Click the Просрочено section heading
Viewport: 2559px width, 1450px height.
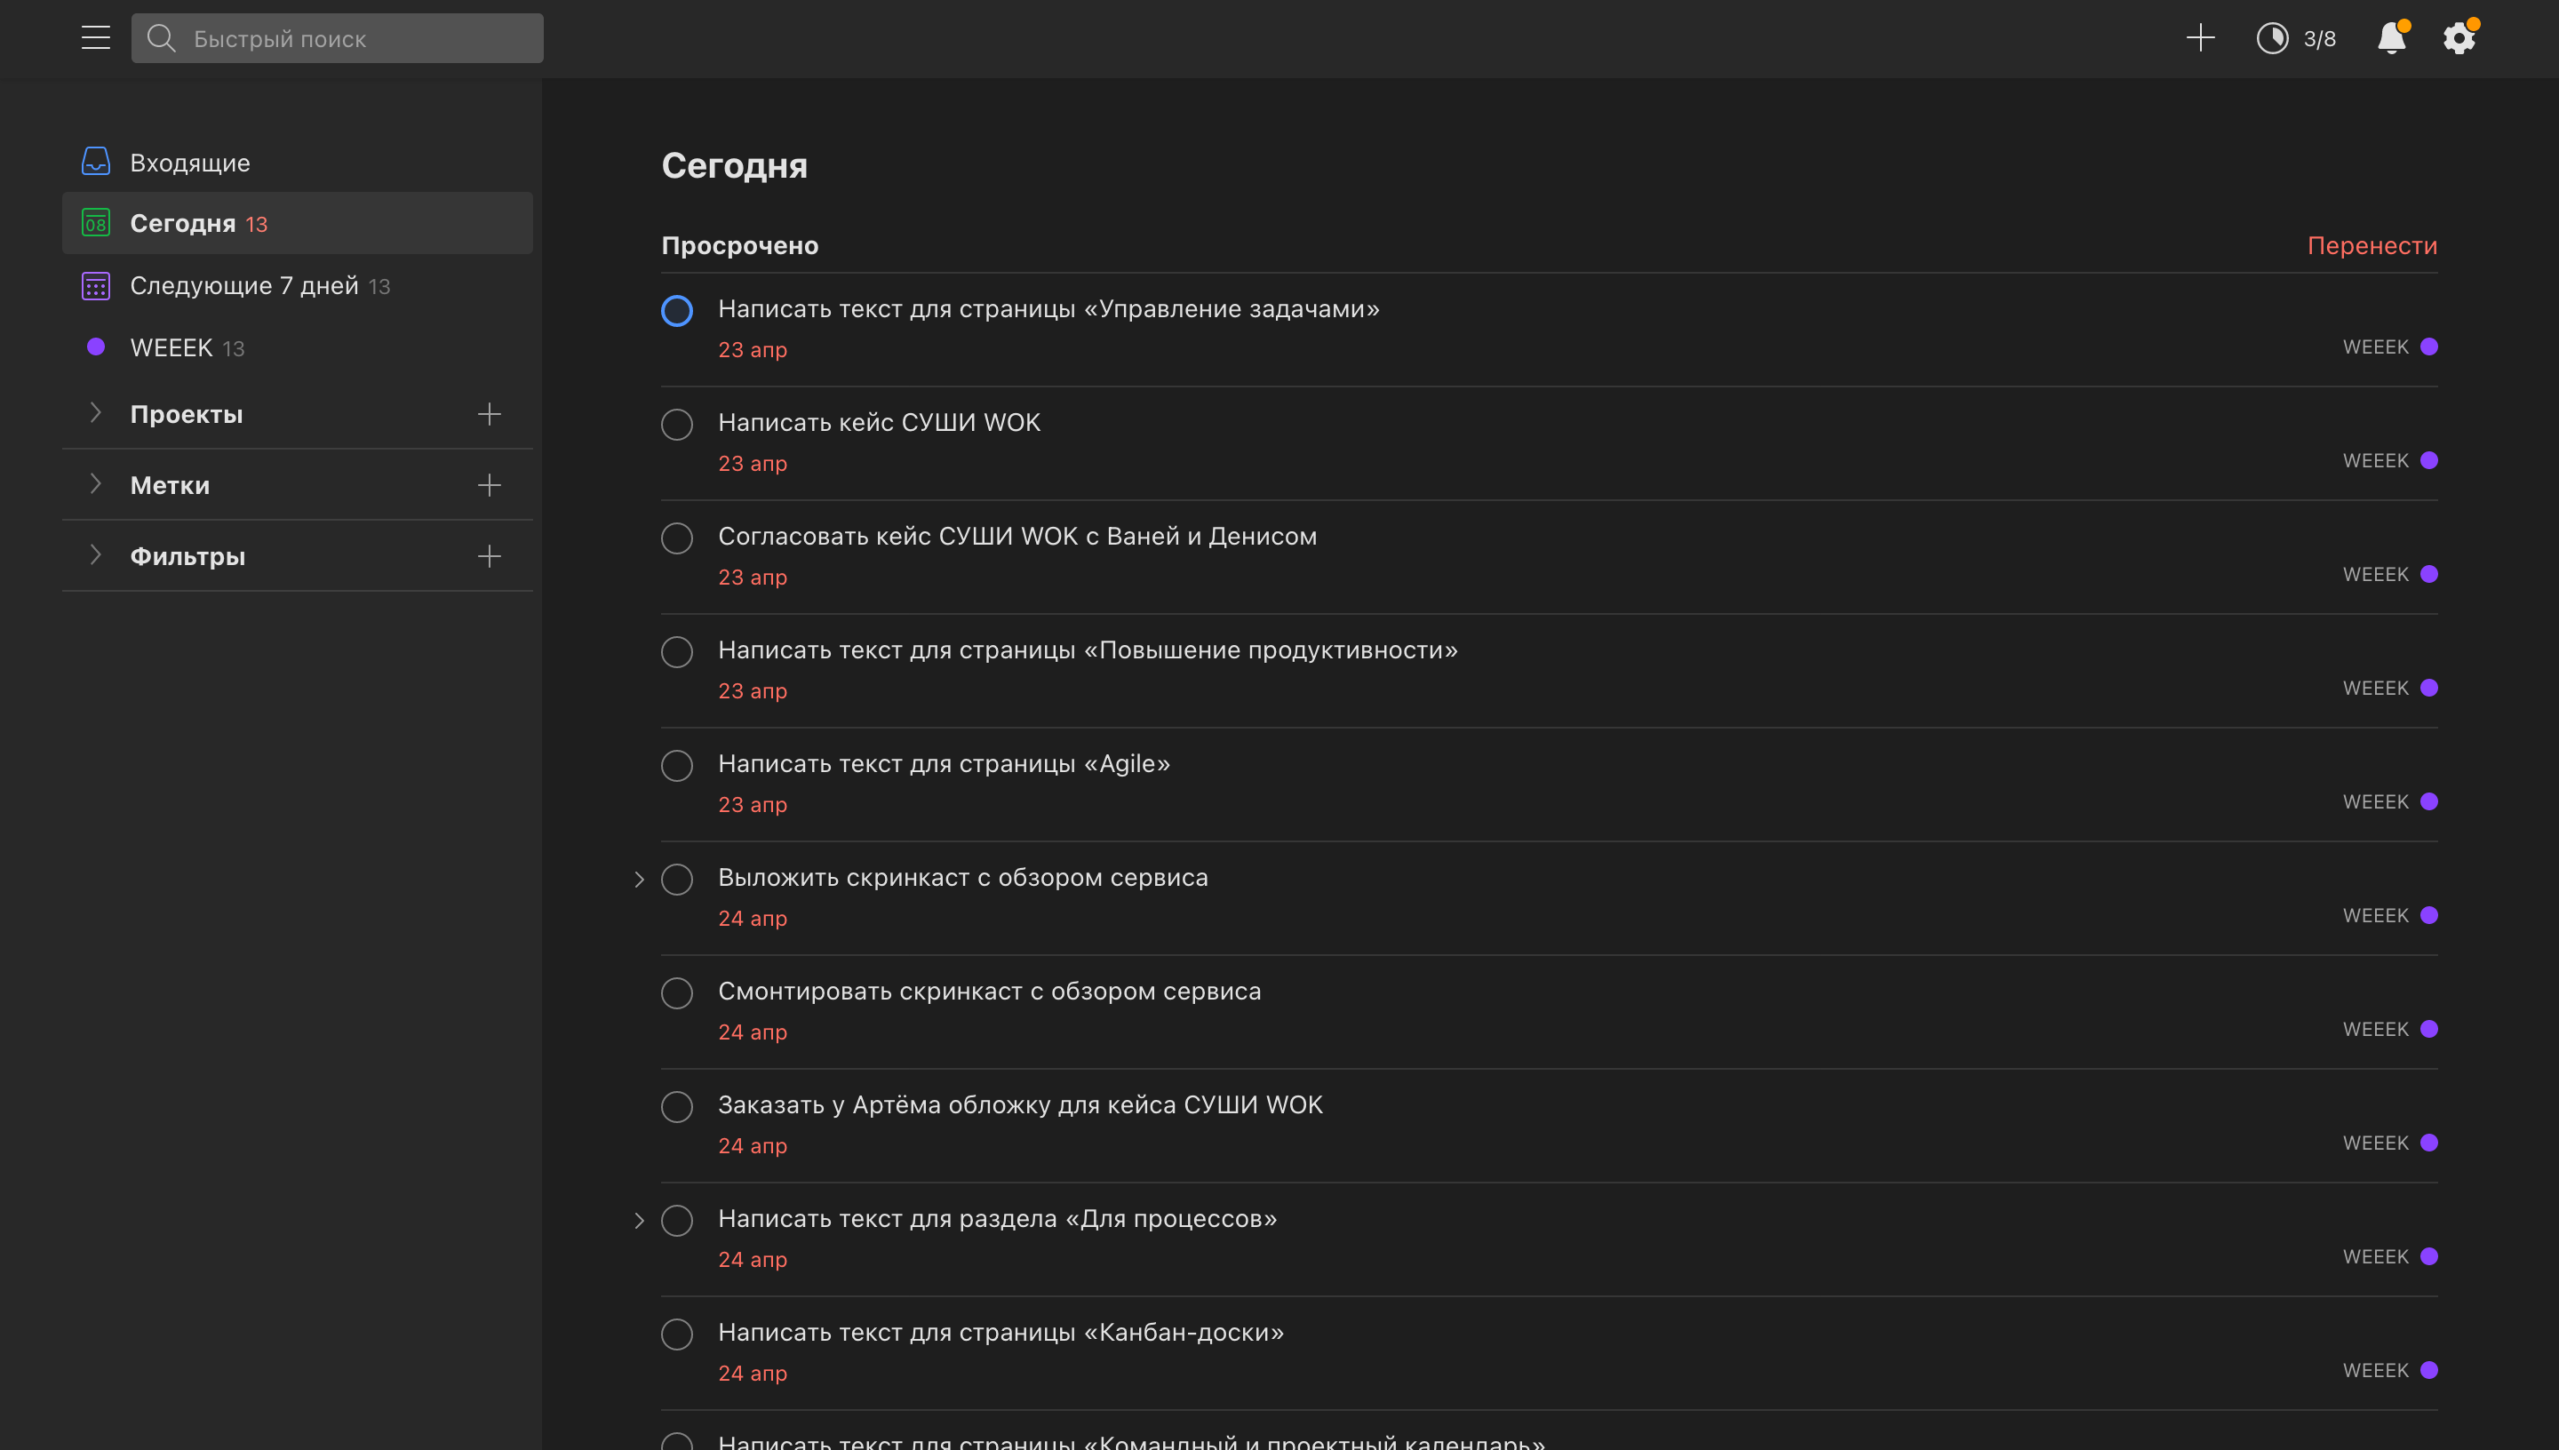point(740,245)
